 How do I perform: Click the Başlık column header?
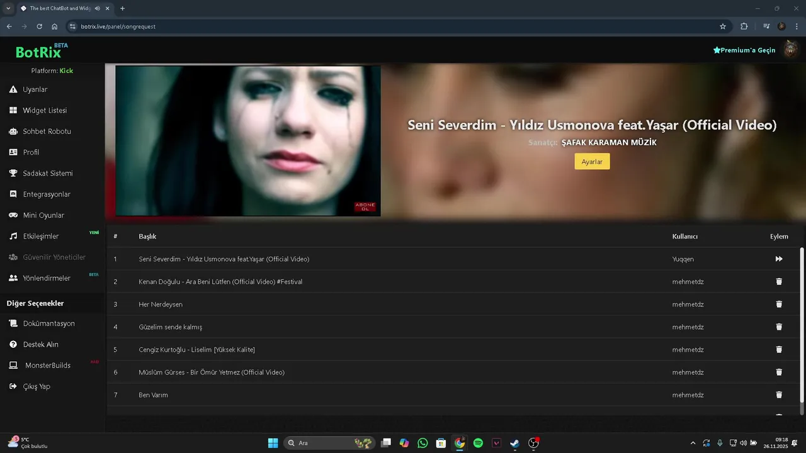click(x=147, y=237)
